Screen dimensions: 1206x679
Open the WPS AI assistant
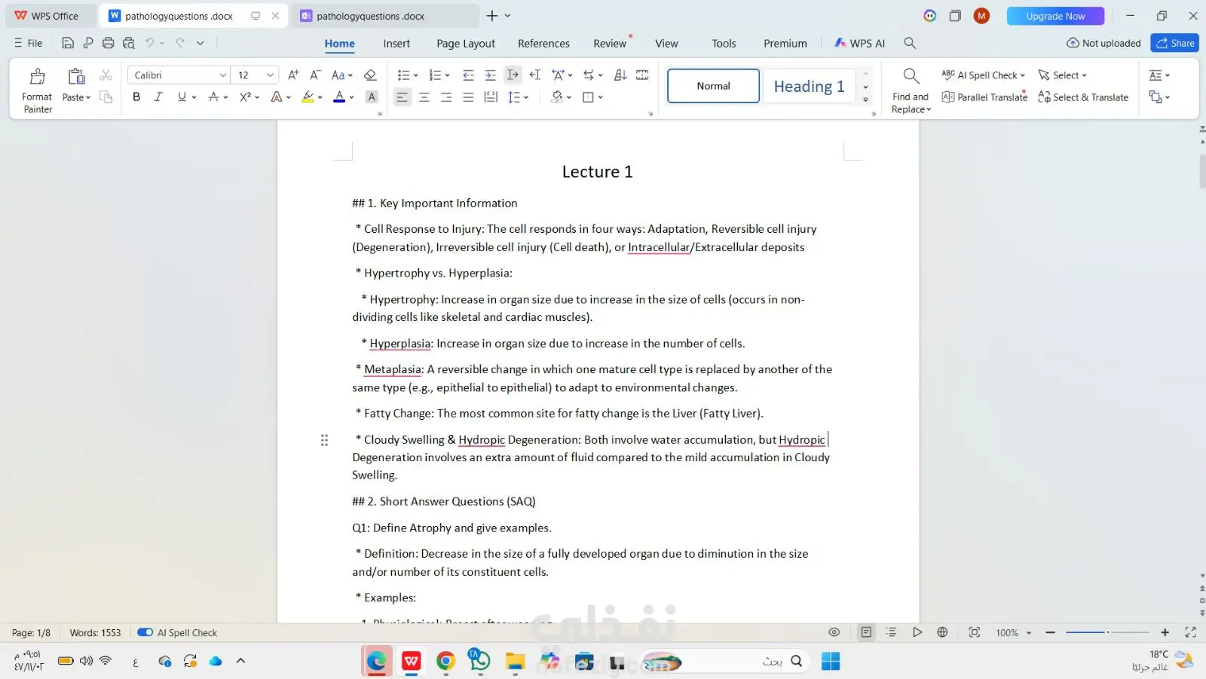pyautogui.click(x=859, y=43)
